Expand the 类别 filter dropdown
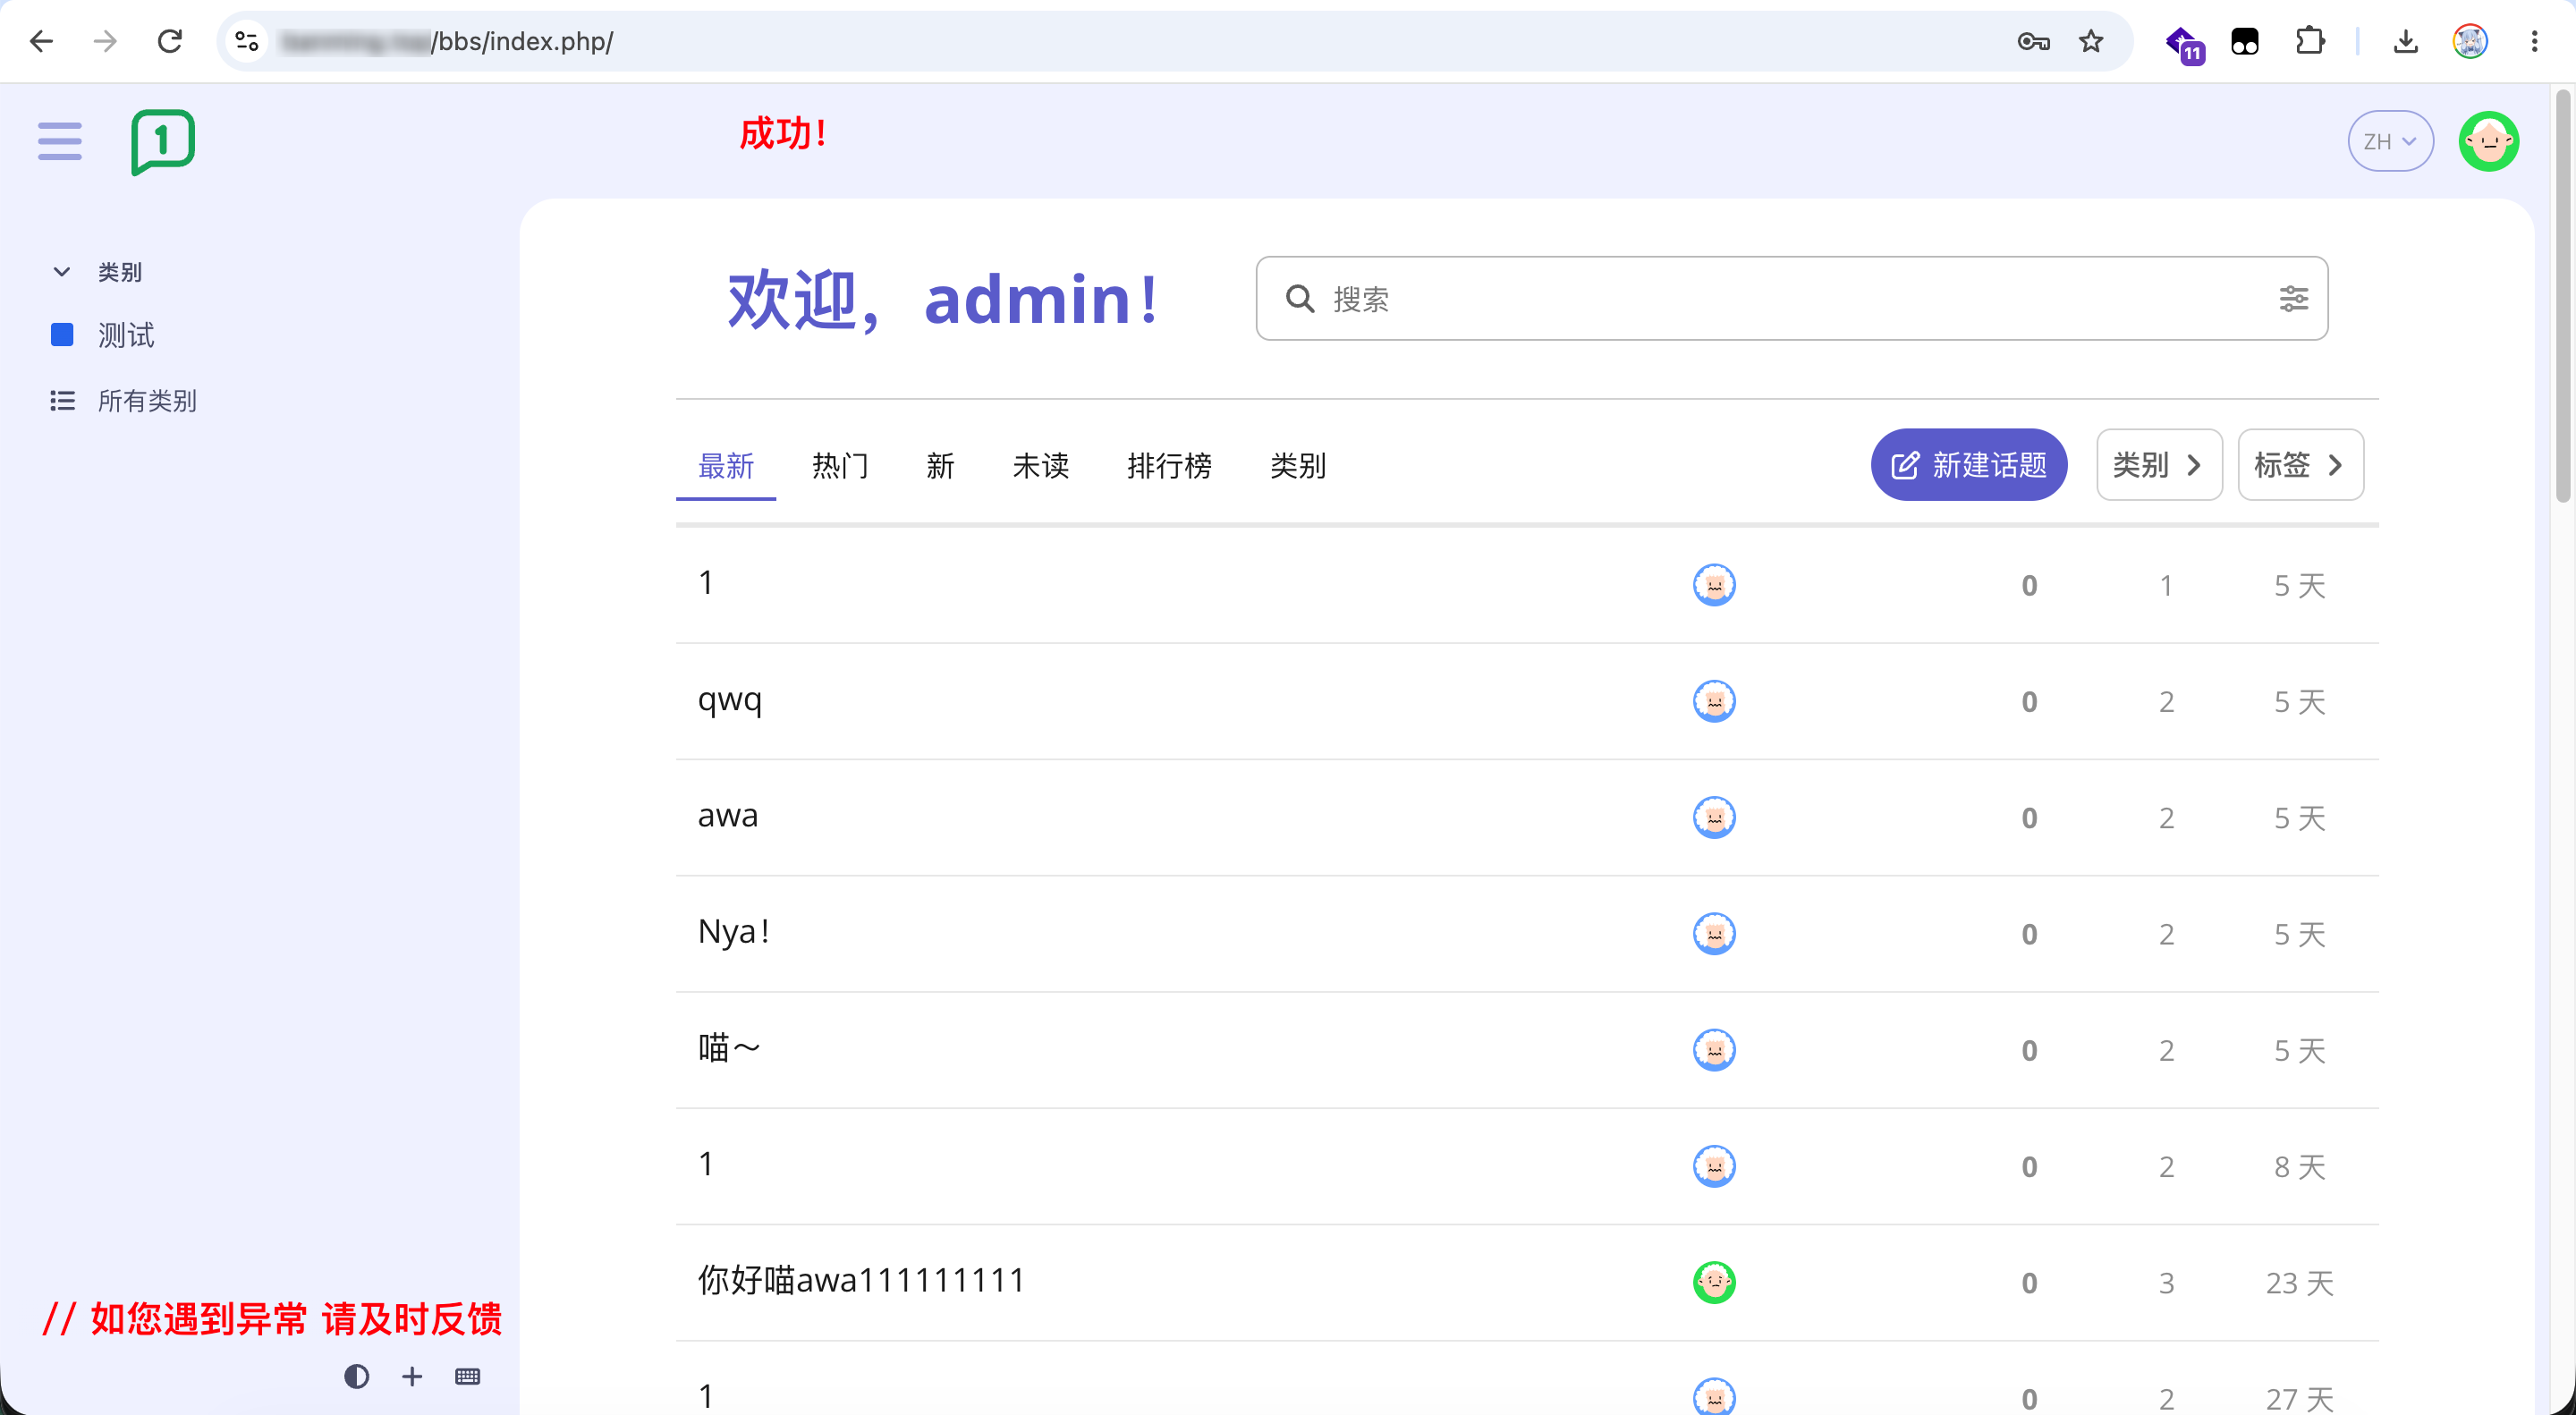 [2159, 465]
